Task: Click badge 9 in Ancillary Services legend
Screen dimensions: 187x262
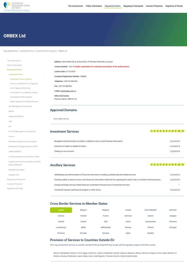Action: tap(176, 165)
